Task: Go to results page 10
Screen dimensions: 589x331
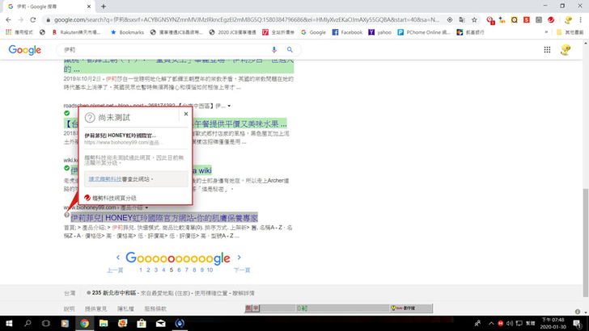Action: (x=210, y=270)
